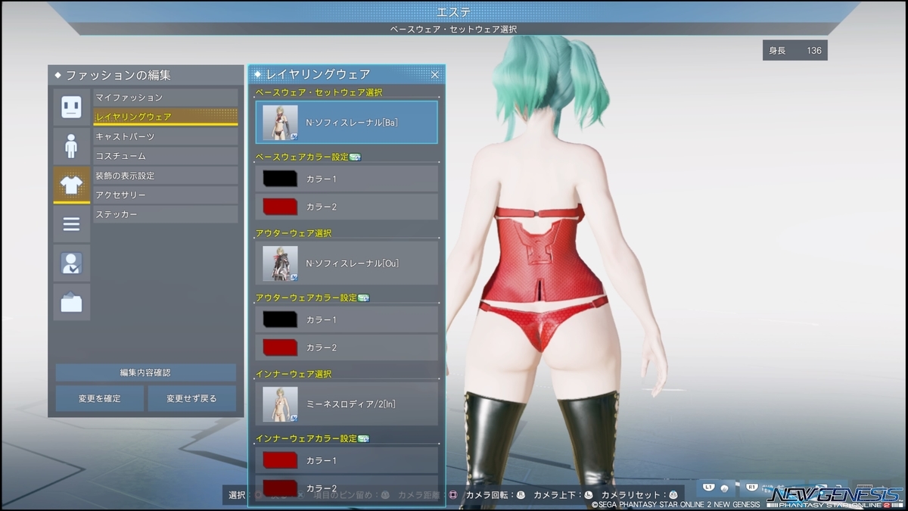Select innerwear ミーネスロディア/2[In] row
The height and width of the screenshot is (511, 908).
347,404
